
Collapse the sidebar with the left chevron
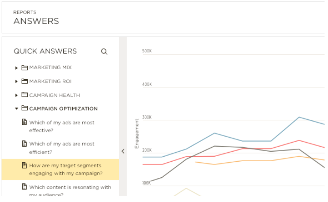pos(123,151)
